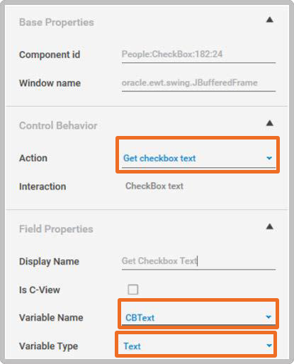Image resolution: width=294 pixels, height=364 pixels.
Task: Click the Control Behavior heading
Action: pos(58,125)
